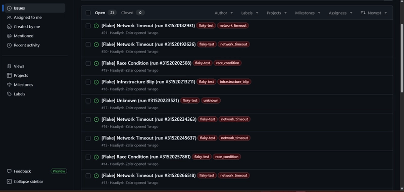Check the box for run #31520182931
Screen dimensions: 404x192
click(x=88, y=26)
